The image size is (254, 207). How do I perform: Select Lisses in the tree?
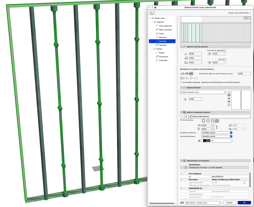tap(161, 33)
